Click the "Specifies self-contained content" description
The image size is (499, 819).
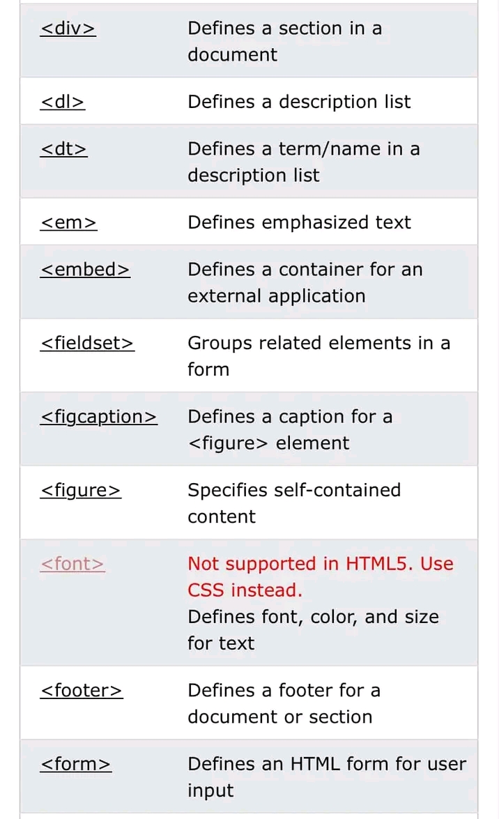point(293,503)
